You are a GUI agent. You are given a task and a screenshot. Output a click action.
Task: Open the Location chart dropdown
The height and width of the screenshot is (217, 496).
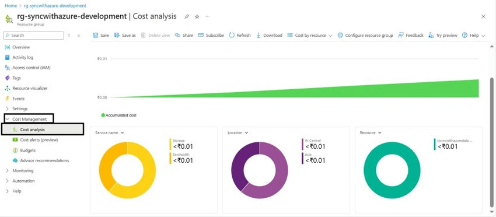238,133
